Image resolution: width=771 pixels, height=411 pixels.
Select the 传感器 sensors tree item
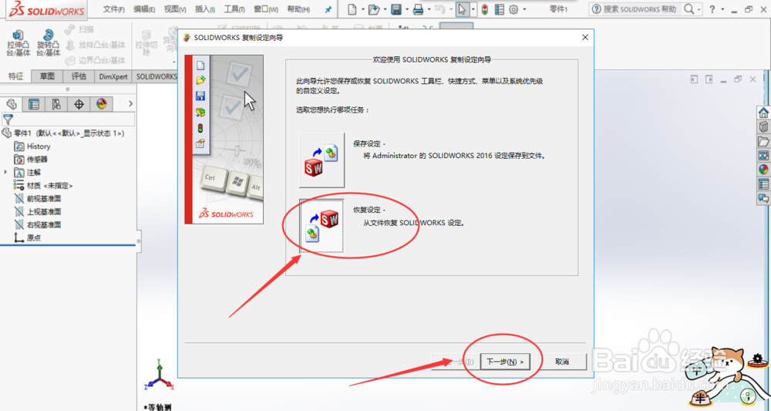point(31,160)
